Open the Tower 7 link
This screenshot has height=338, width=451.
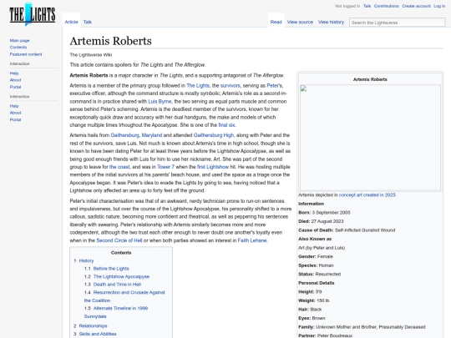[x=165, y=167]
